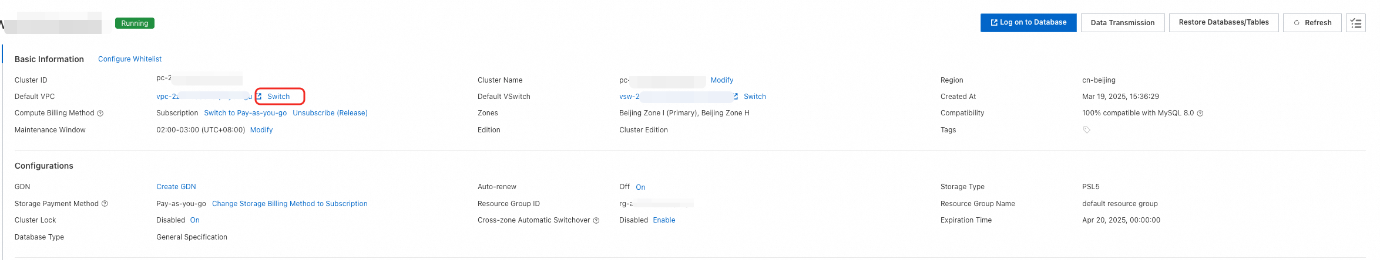The image size is (1380, 260).
Task: Enable Cross-zone Automatic Switchover
Action: [x=664, y=220]
